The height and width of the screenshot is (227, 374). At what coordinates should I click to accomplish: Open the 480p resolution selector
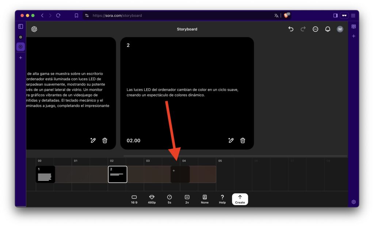pyautogui.click(x=152, y=199)
